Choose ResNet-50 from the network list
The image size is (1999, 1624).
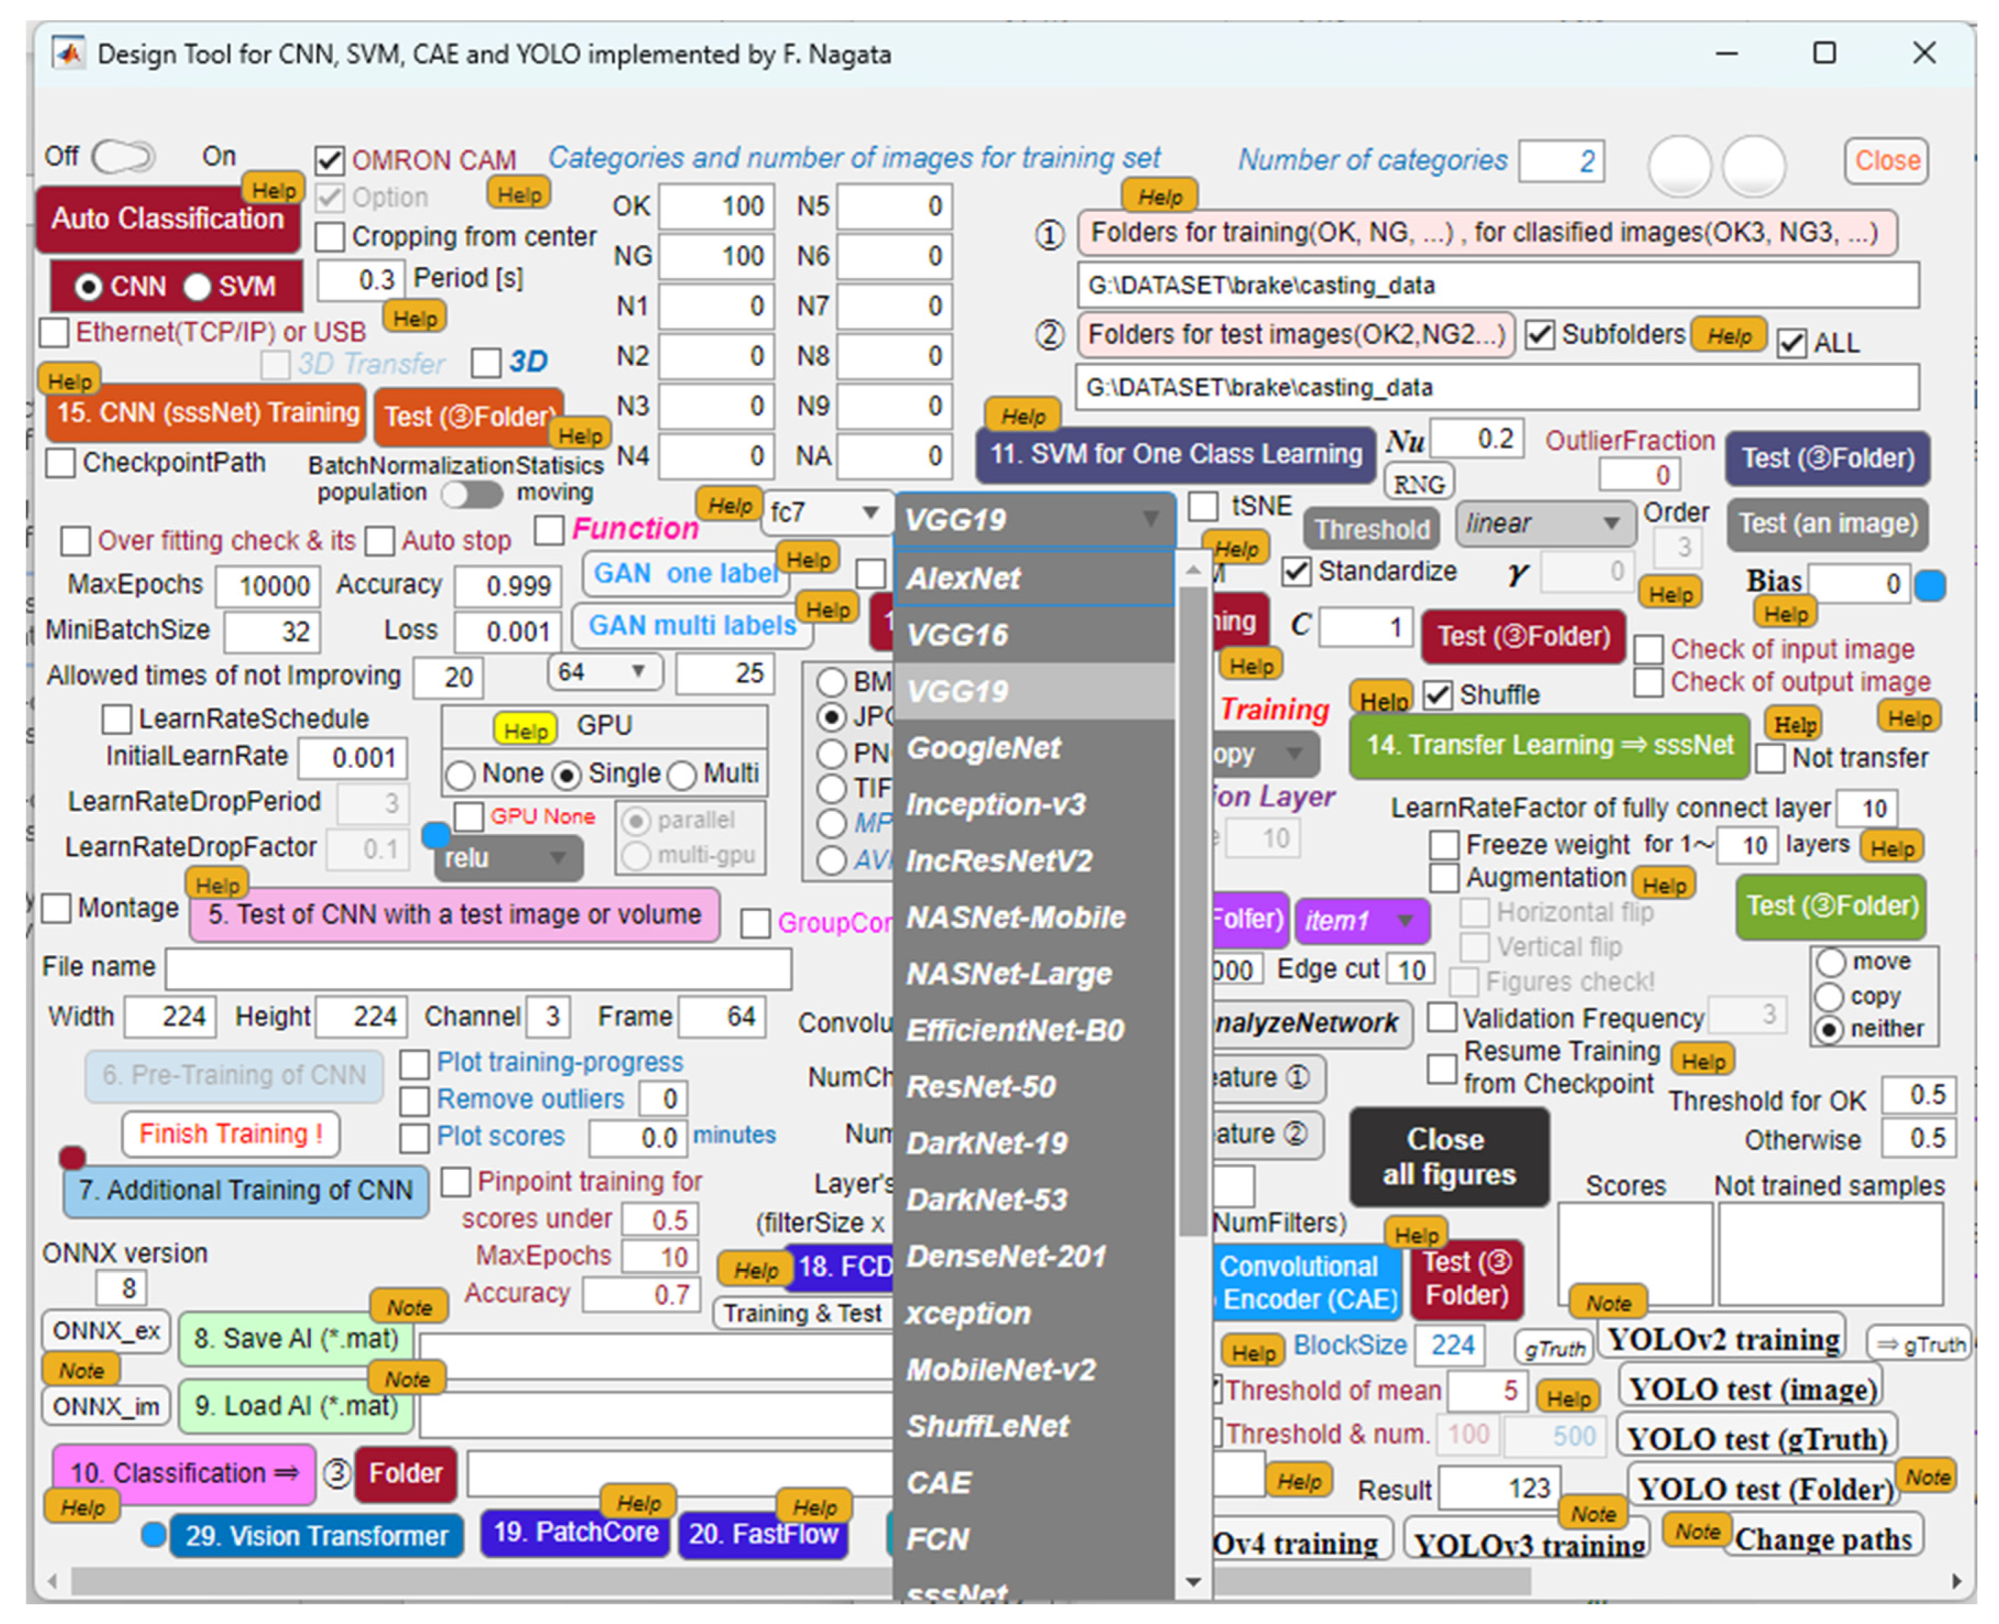[x=981, y=1086]
